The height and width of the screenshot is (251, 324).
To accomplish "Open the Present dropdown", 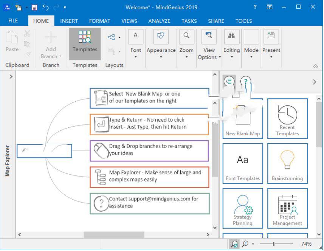I will coord(271,44).
